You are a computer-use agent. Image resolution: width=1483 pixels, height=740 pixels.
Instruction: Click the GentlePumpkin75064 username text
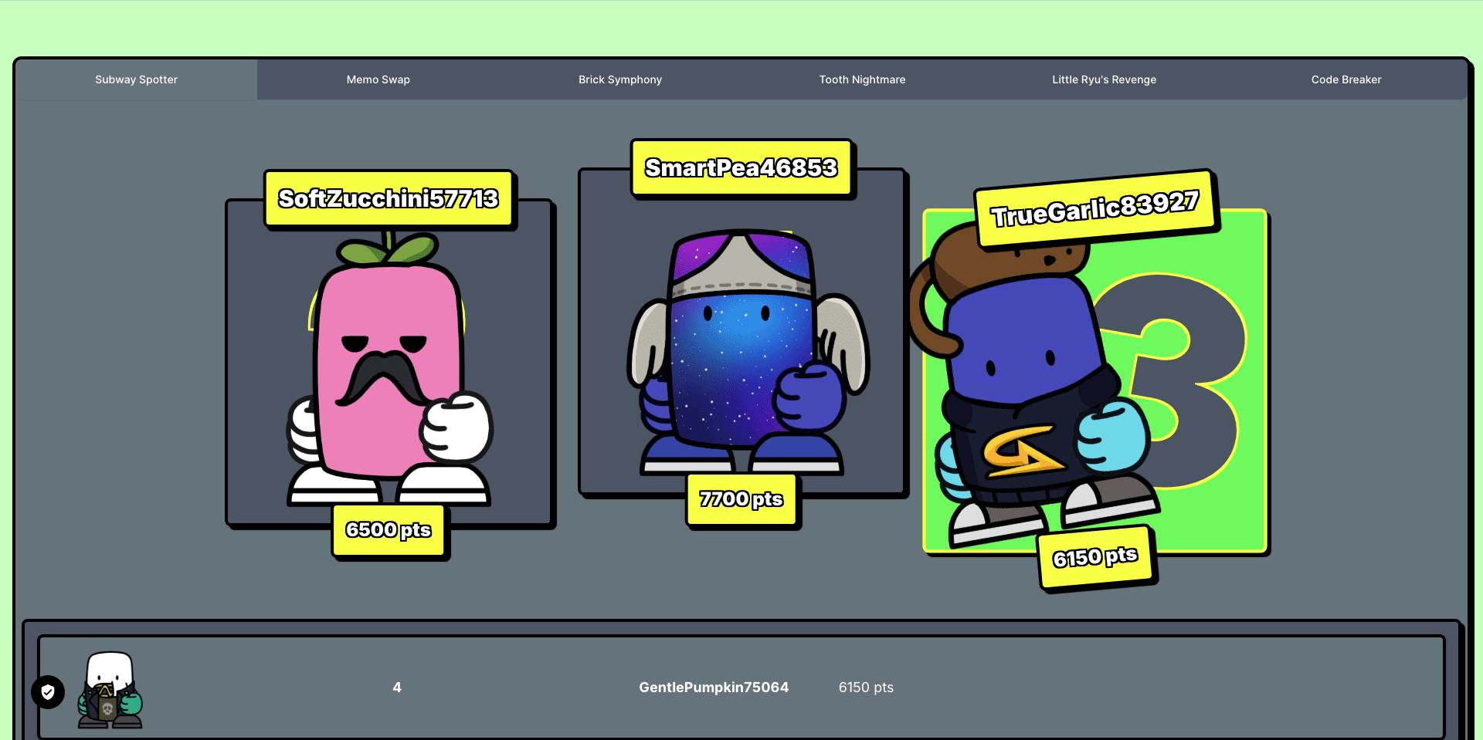tap(714, 688)
